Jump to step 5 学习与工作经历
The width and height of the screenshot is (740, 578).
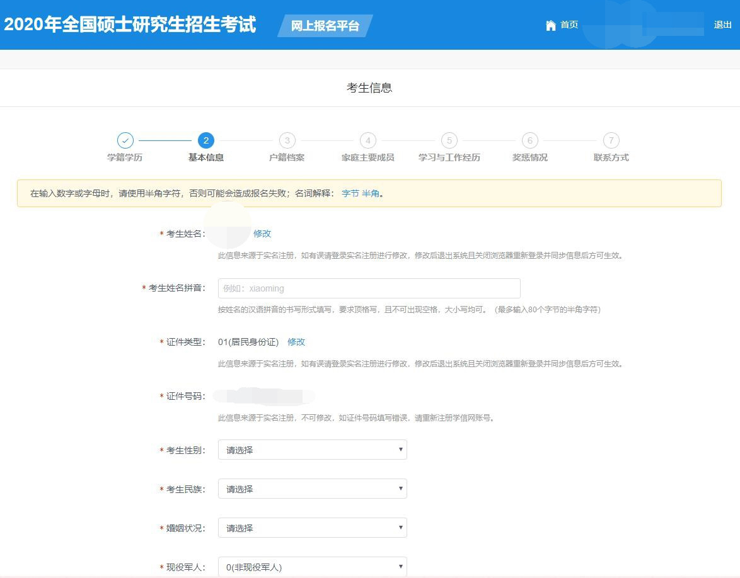[449, 141]
